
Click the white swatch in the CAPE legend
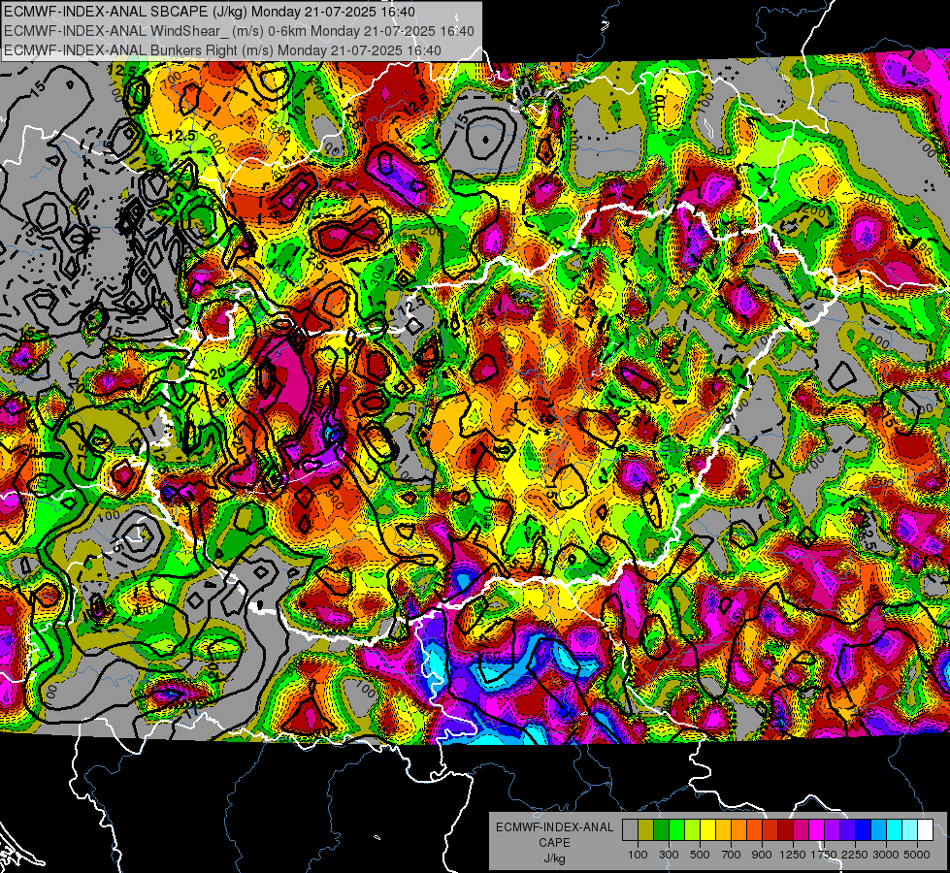(x=926, y=830)
